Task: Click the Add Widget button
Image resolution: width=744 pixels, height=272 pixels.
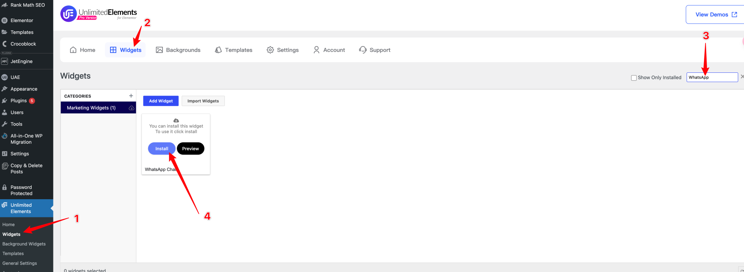Action: click(161, 101)
